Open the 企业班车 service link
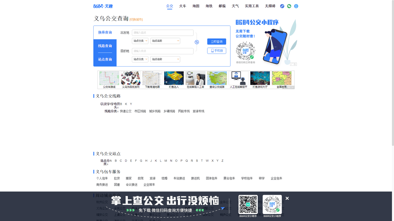This screenshot has width=394, height=221. pyautogui.click(x=149, y=185)
